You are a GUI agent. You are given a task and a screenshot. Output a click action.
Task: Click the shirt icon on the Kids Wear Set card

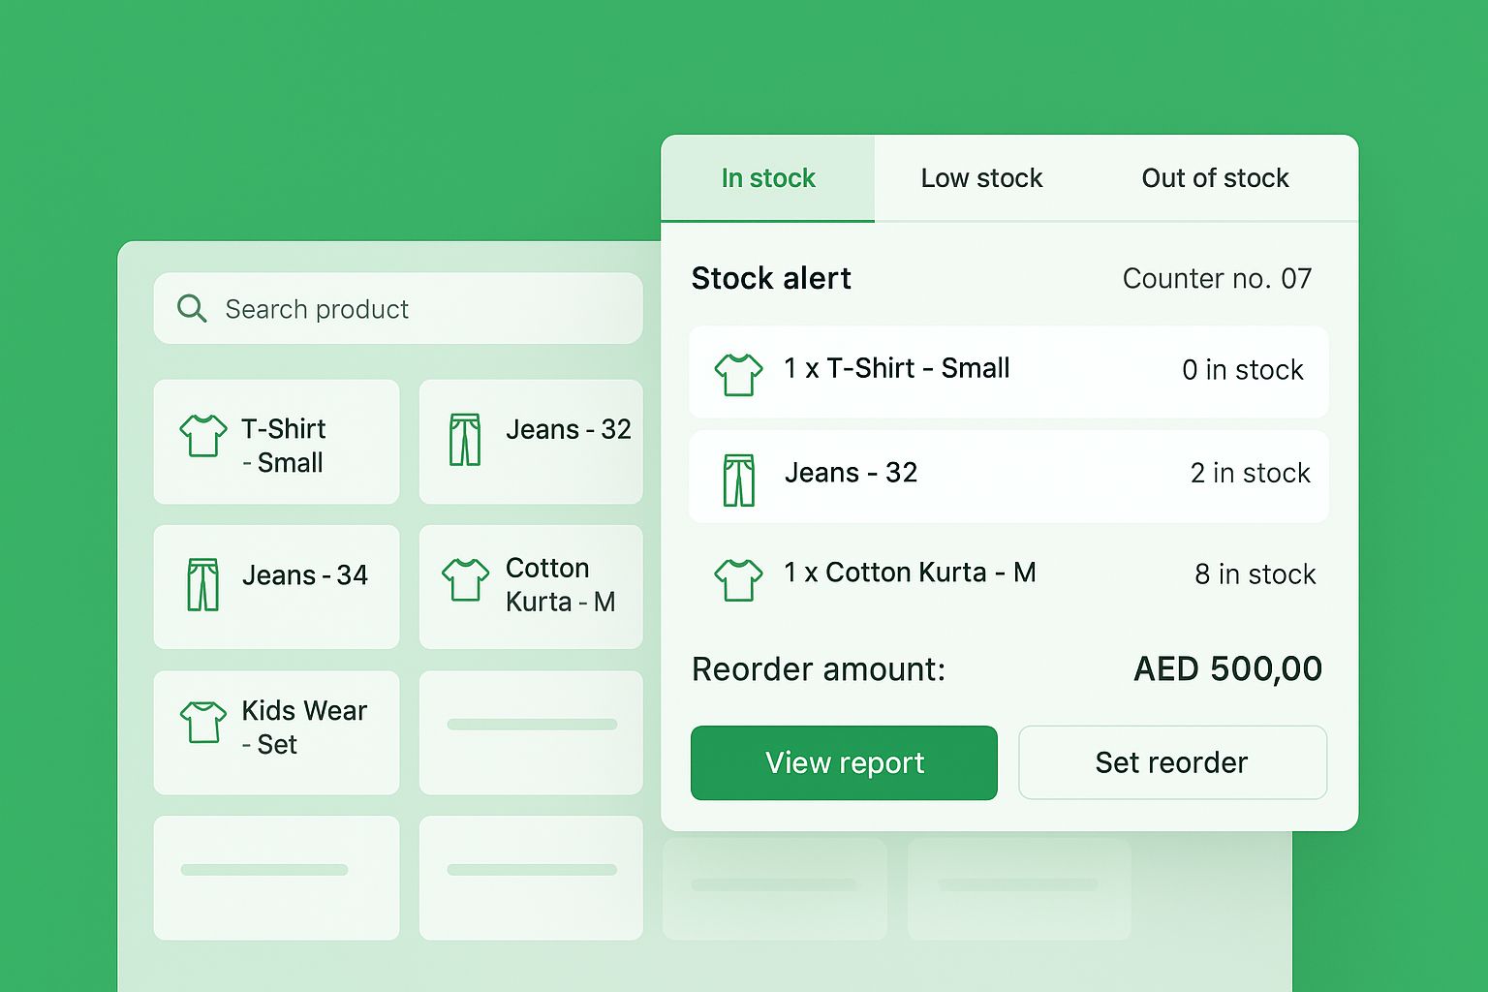pos(202,721)
